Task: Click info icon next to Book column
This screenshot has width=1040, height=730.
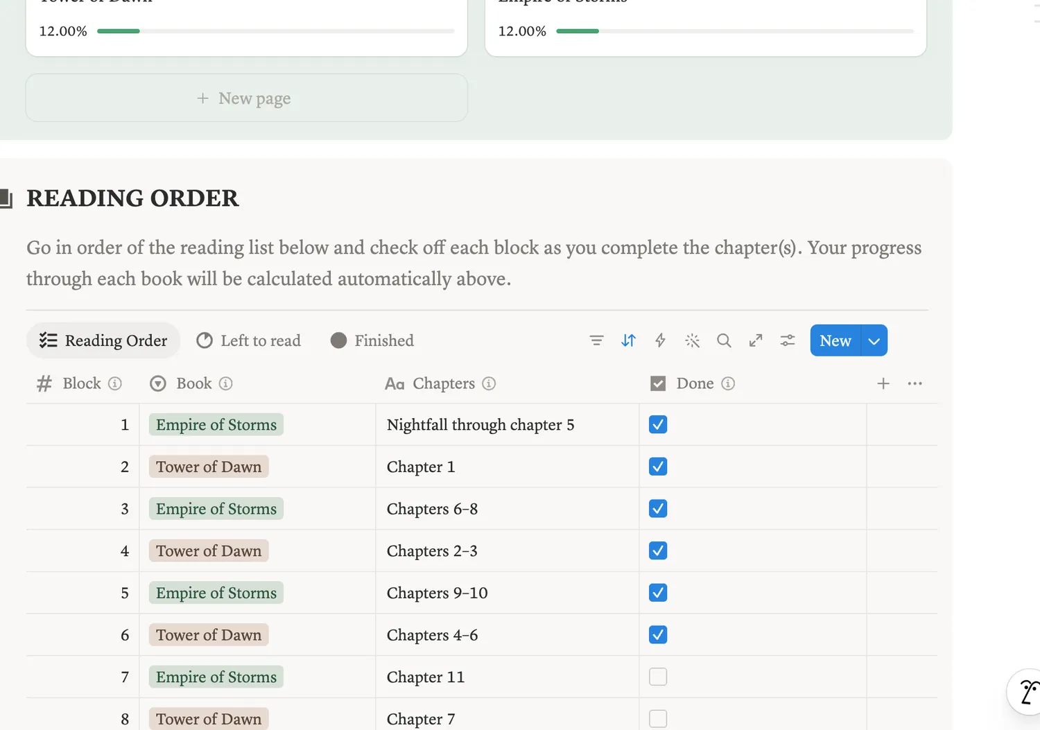Action: point(225,383)
